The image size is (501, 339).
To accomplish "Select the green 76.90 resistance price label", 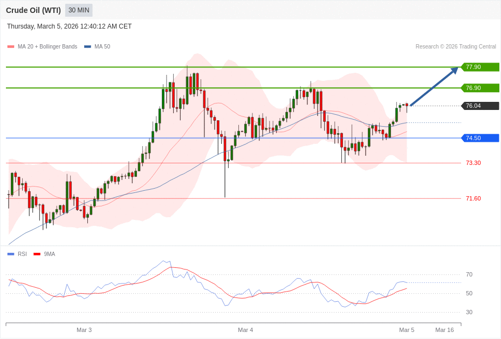I will click(479, 88).
